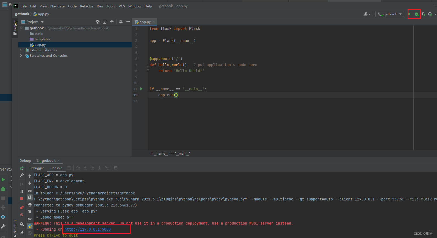Open Project panel gear options
This screenshot has width=437, height=238.
[x=121, y=22]
